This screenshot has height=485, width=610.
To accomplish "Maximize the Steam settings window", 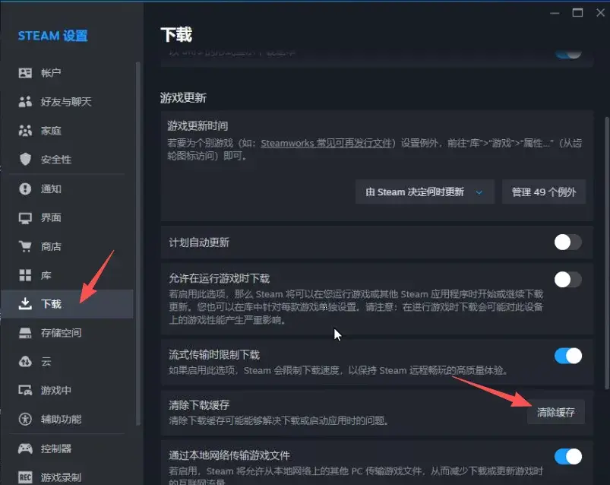I will (577, 13).
